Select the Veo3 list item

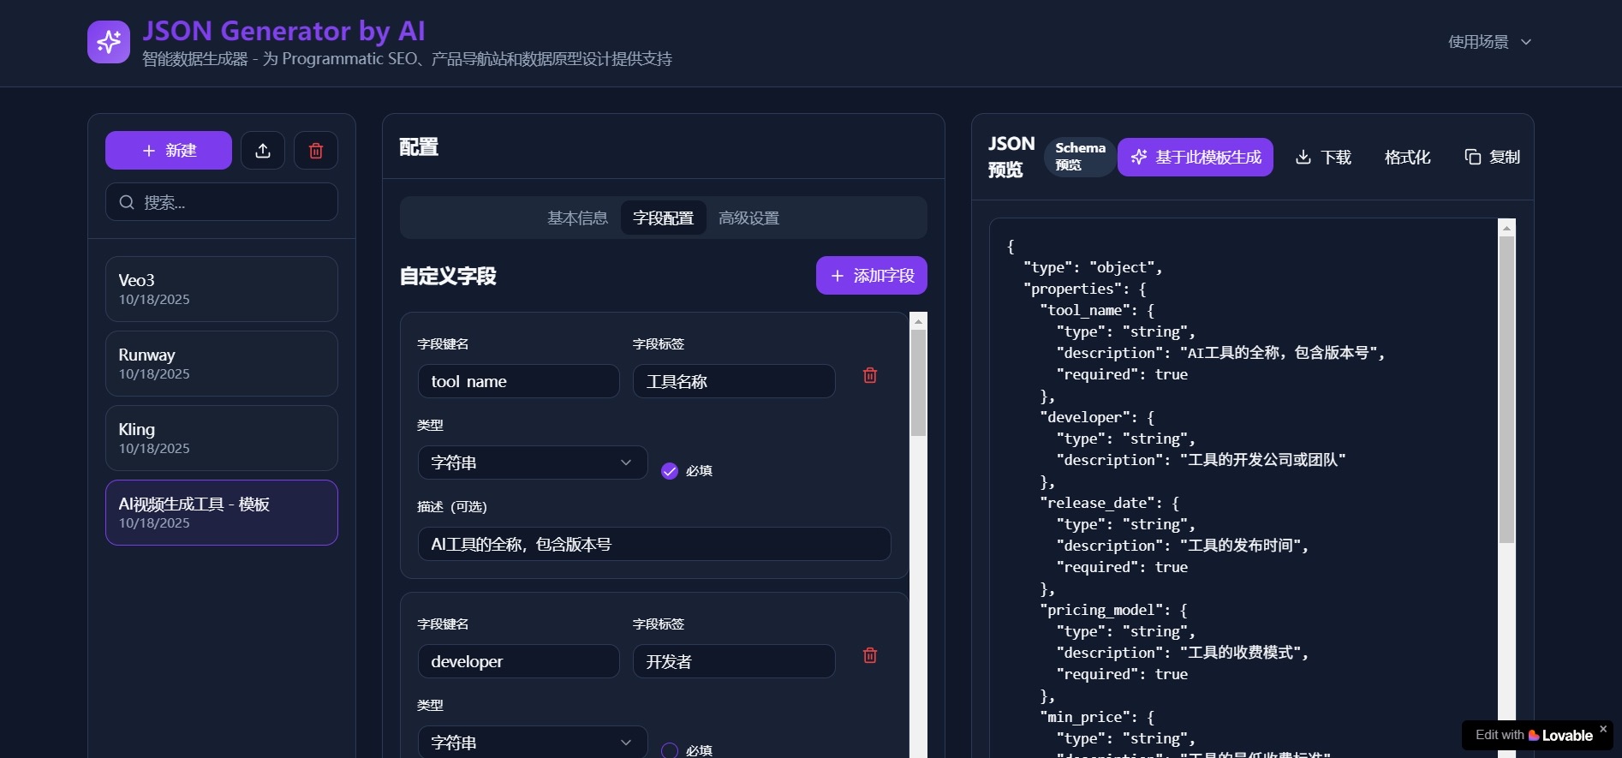pos(222,289)
